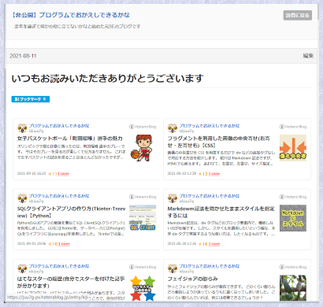Open article フェイジョアの膨らみ

tap(192, 279)
